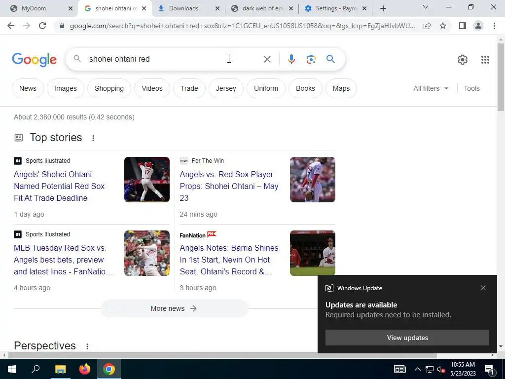The width and height of the screenshot is (505, 379).
Task: Open Windows taskbar search
Action: click(36, 369)
